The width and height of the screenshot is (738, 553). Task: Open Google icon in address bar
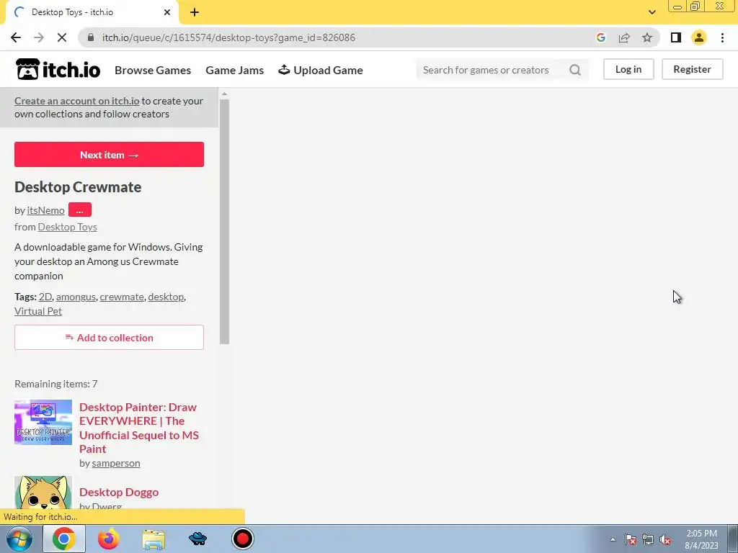coord(600,37)
